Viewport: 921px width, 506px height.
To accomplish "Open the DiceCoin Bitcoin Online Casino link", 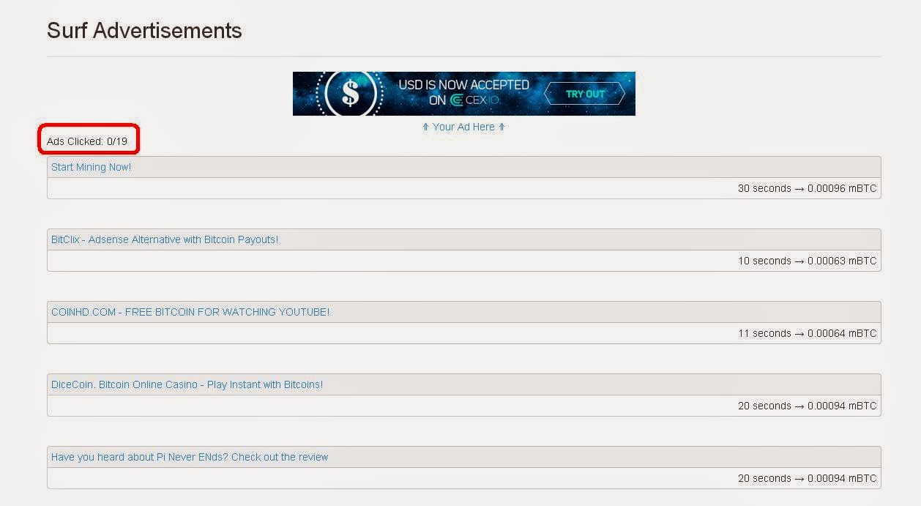I will pyautogui.click(x=187, y=384).
